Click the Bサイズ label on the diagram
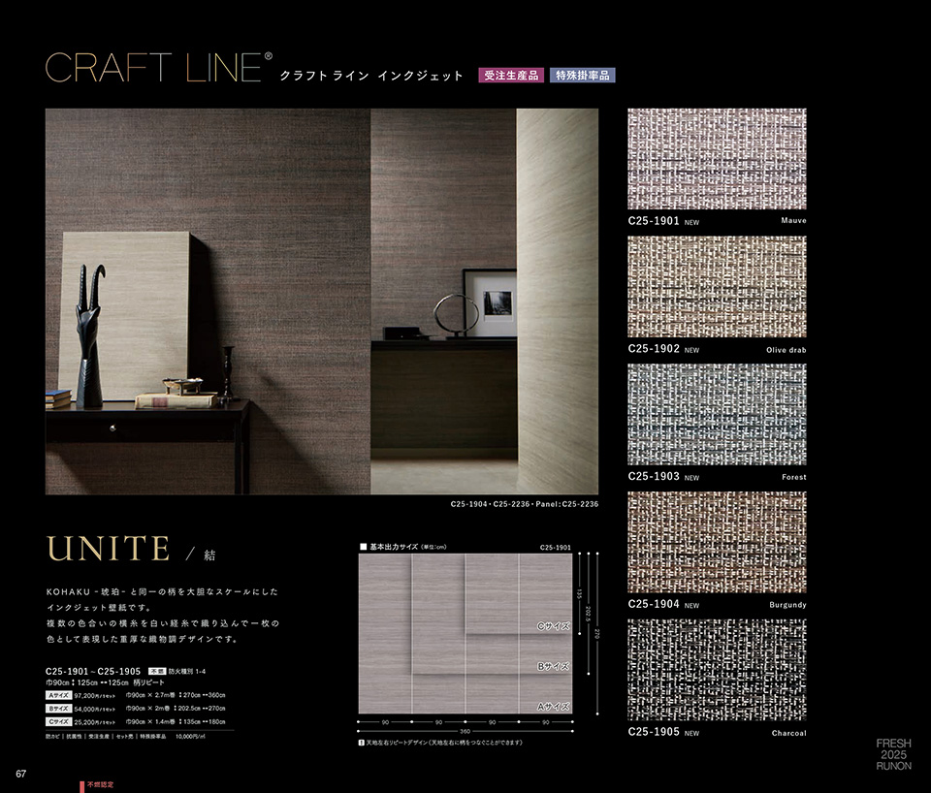931x793 pixels. coord(554,667)
